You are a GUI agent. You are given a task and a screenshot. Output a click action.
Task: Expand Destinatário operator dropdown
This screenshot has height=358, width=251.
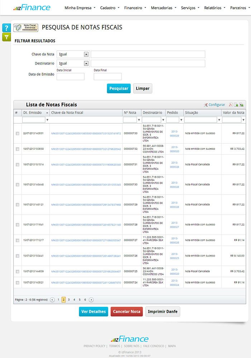point(86,63)
